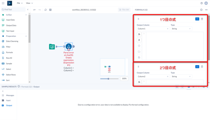The height and width of the screenshot is (120, 210).
Task: Open the help icon in top bar
Action: click(x=201, y=3)
